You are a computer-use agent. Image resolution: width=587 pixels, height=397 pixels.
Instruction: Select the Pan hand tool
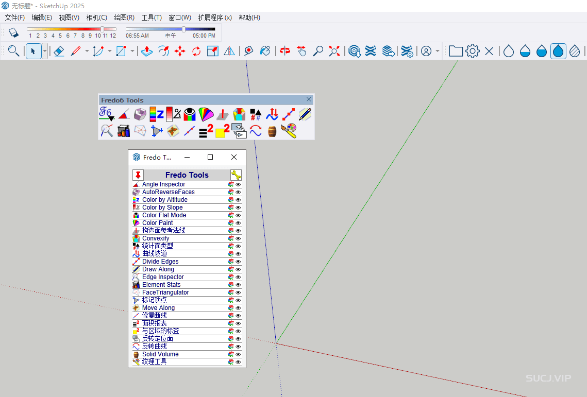(x=301, y=51)
